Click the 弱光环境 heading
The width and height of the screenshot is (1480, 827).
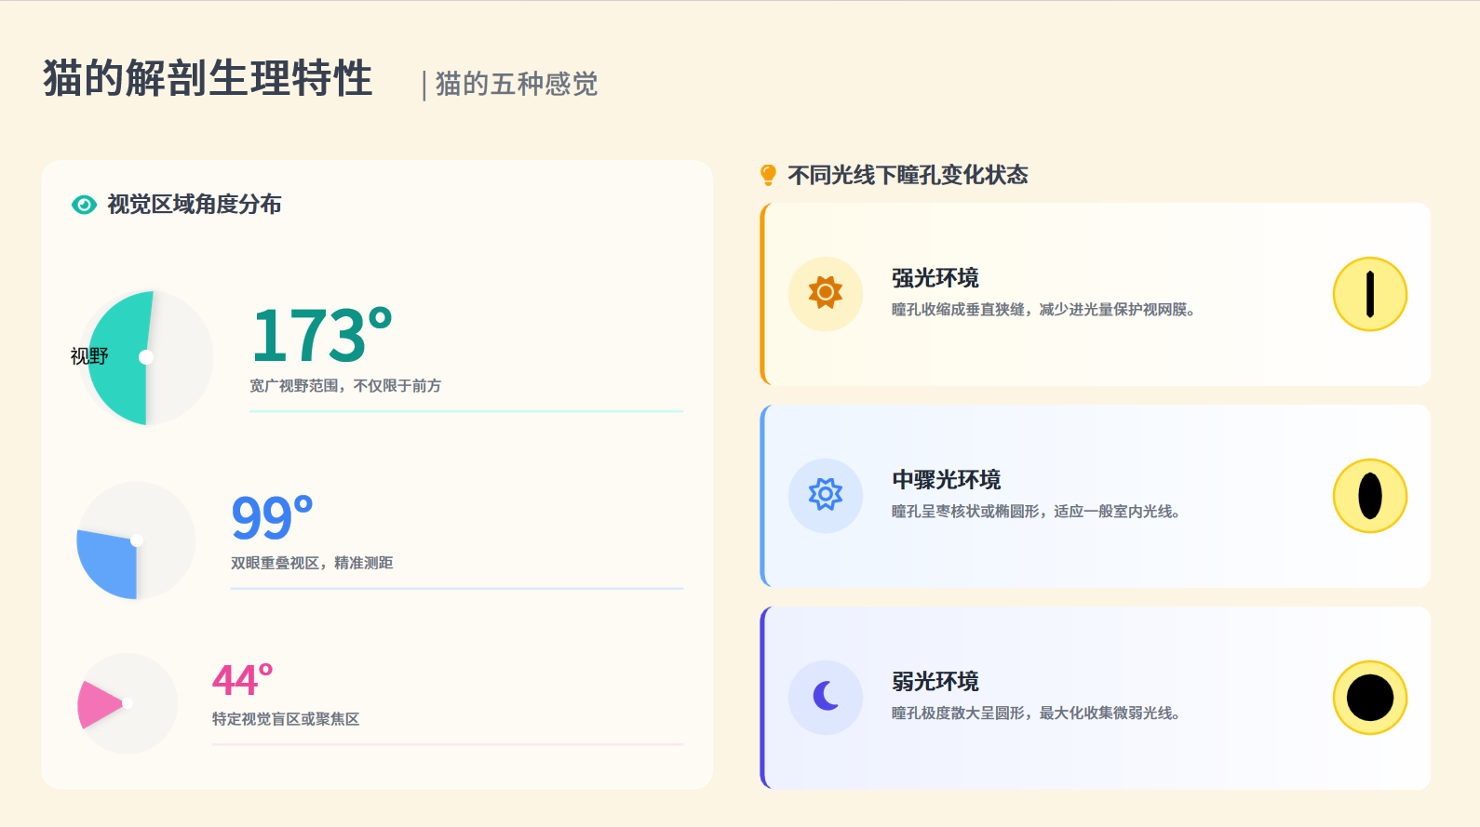tap(935, 682)
